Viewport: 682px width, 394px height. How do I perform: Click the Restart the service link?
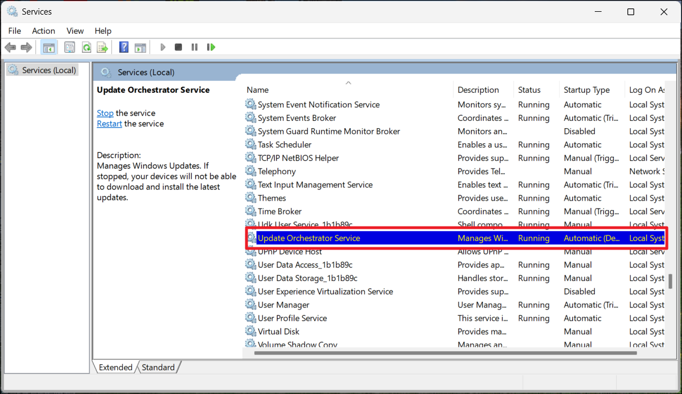click(x=109, y=124)
